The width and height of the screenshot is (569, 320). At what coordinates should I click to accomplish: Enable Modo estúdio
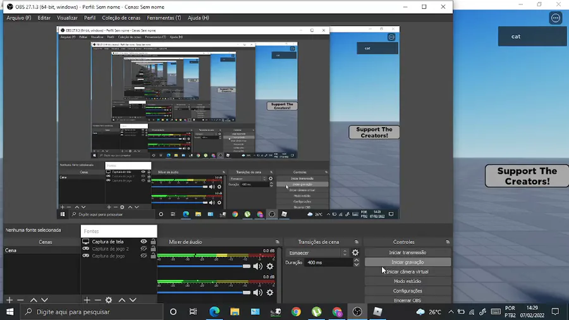coord(408,281)
